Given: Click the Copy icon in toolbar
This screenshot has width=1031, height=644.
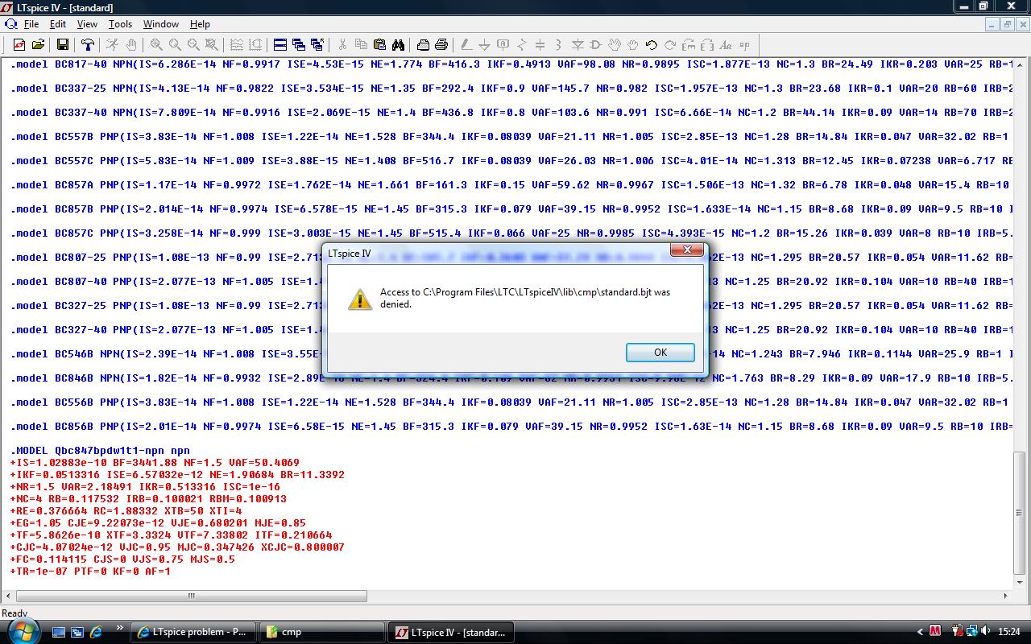Looking at the screenshot, I should coord(361,45).
